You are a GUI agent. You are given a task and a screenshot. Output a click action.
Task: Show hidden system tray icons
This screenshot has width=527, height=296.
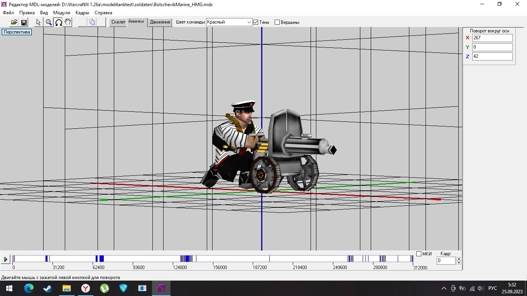[444, 288]
